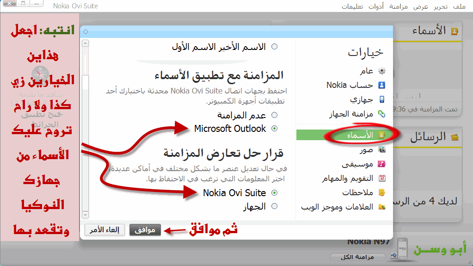Screen dimensions: 473x266
Task: Click the Sync all (مزامنة الكل) button
Action: point(357,257)
